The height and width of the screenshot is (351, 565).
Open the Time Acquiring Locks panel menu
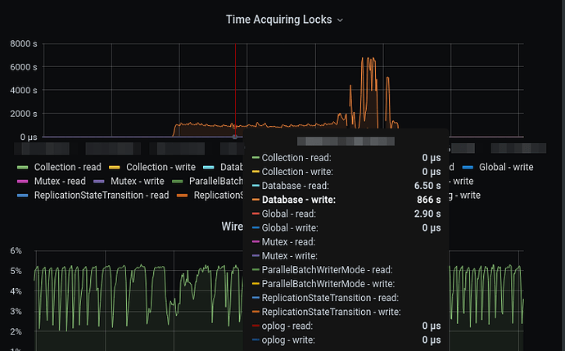click(278, 19)
